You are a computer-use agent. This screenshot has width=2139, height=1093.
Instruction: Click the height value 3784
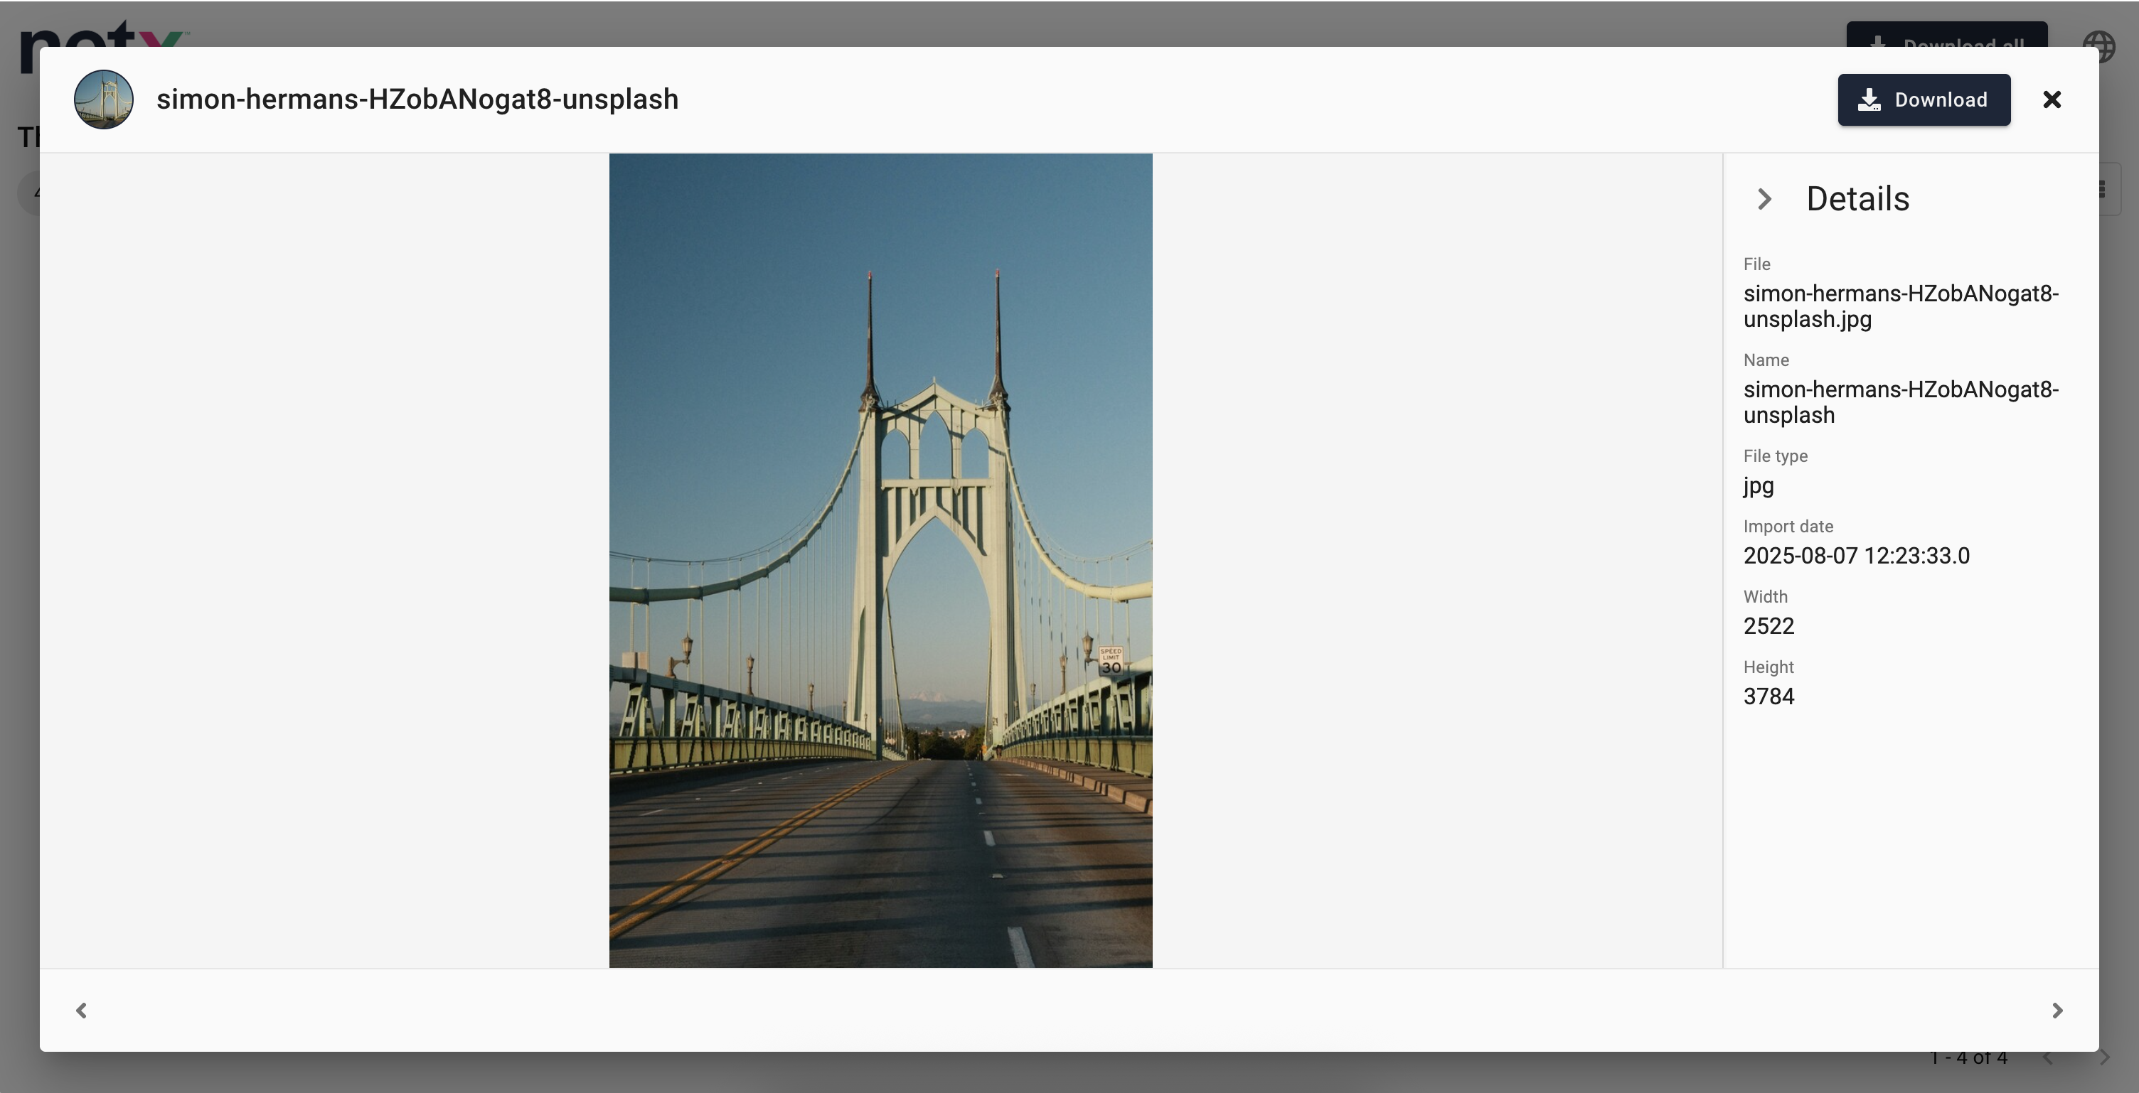click(1769, 696)
